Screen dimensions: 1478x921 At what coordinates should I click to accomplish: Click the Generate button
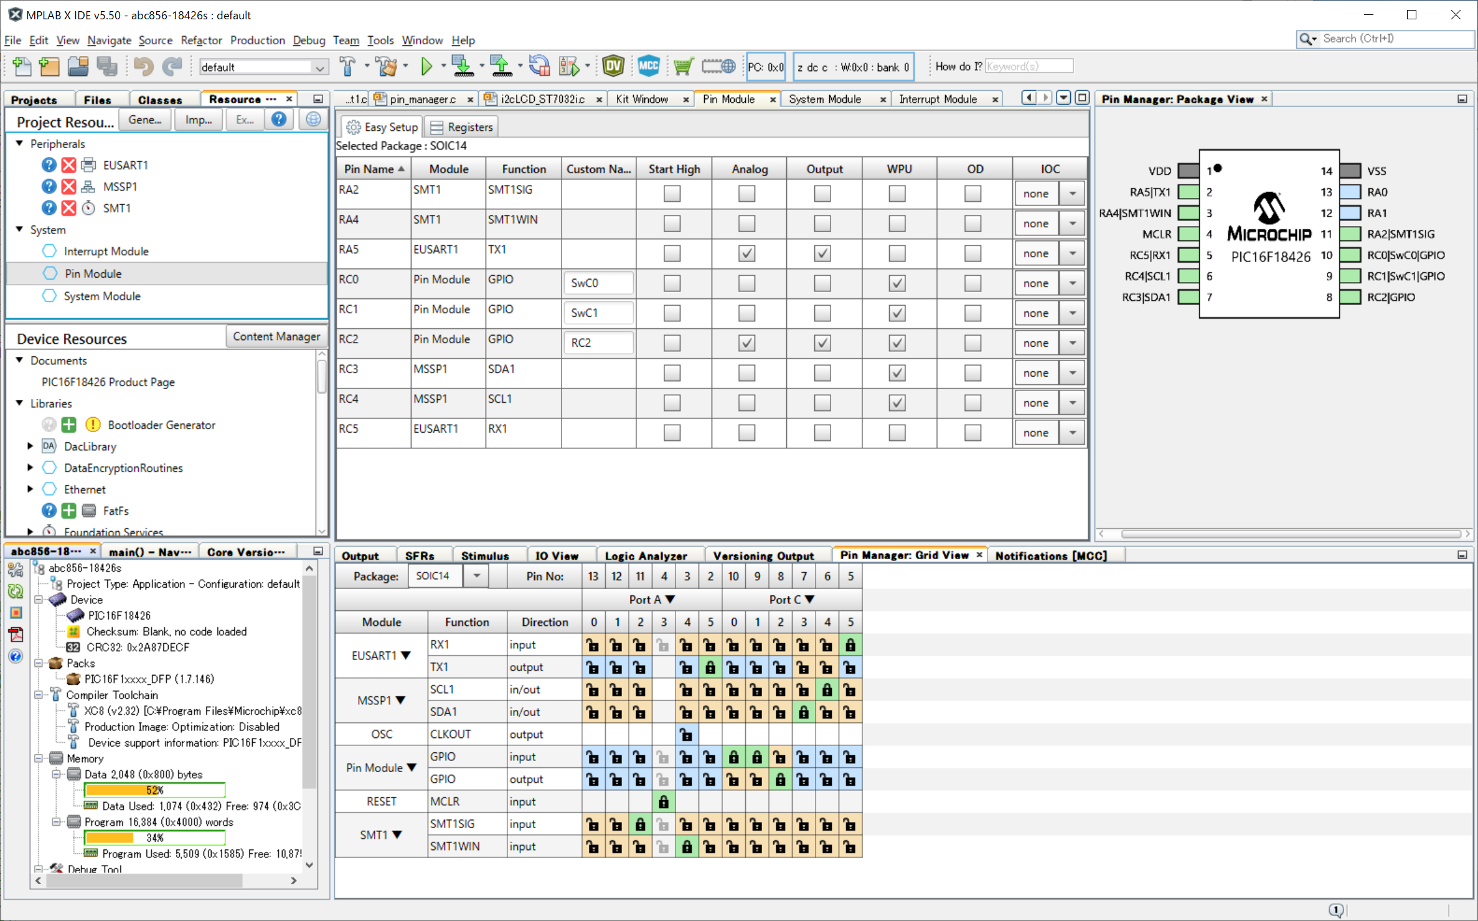point(144,120)
